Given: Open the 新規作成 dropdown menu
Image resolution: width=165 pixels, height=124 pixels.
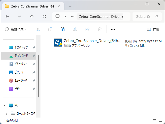Looking at the screenshot, I should point(16,29).
